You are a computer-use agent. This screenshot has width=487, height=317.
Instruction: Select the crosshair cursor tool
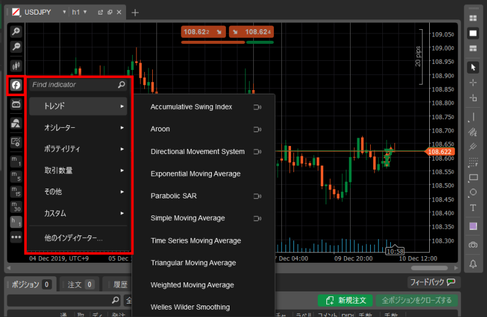[473, 82]
